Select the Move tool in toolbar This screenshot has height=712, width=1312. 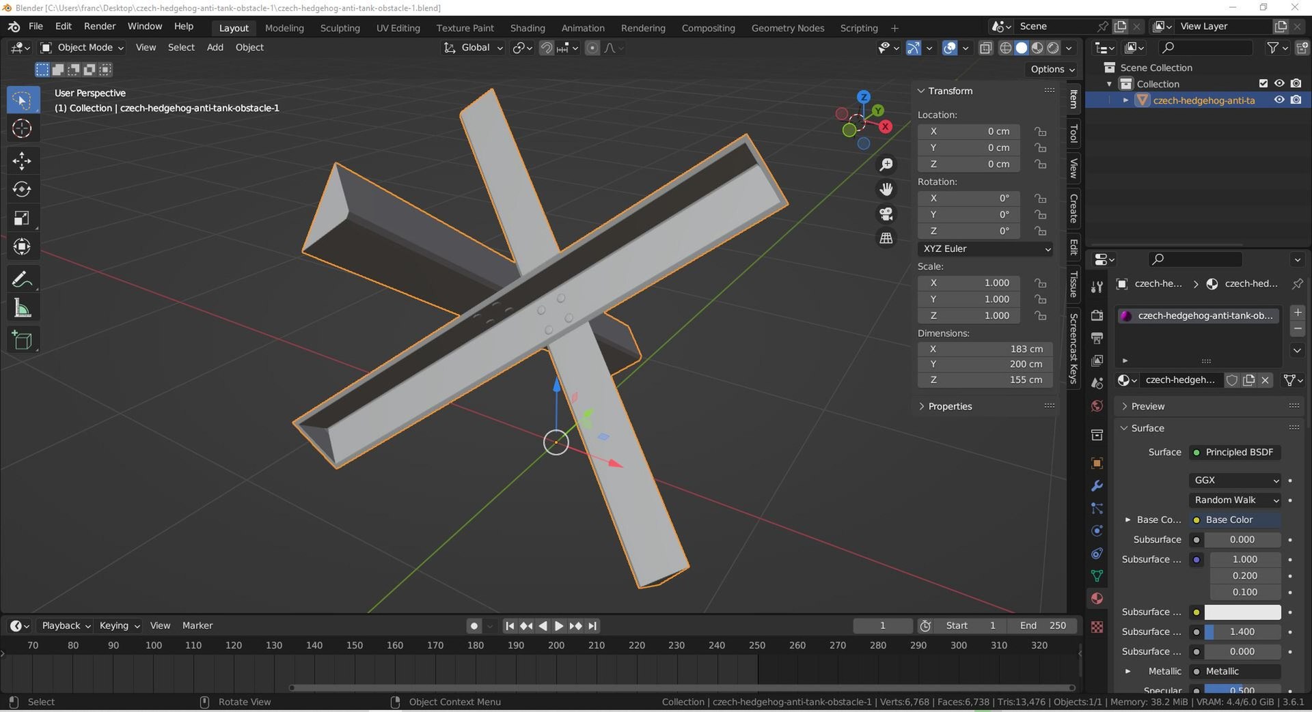(22, 160)
